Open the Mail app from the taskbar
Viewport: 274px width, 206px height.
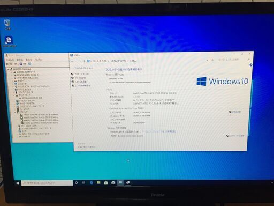(113, 182)
